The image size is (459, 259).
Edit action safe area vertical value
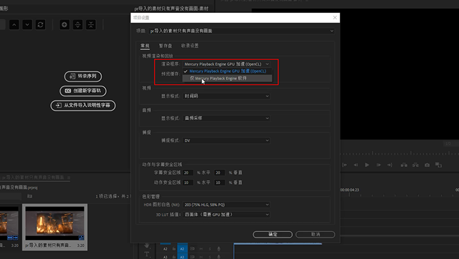pos(219,182)
